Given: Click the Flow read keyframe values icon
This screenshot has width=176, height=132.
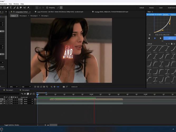Looking at the screenshot, I should pos(150,35).
